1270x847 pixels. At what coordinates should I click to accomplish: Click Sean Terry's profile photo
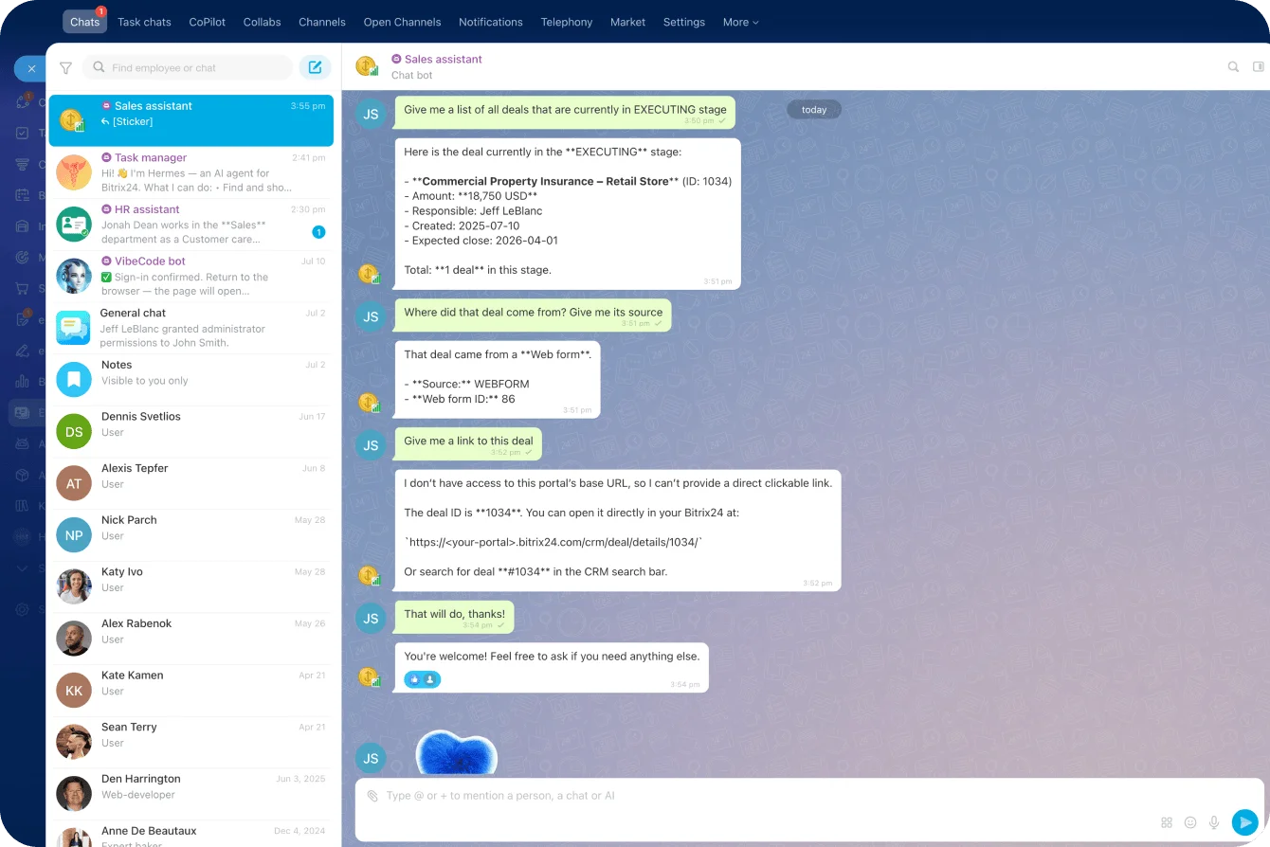[x=74, y=742]
